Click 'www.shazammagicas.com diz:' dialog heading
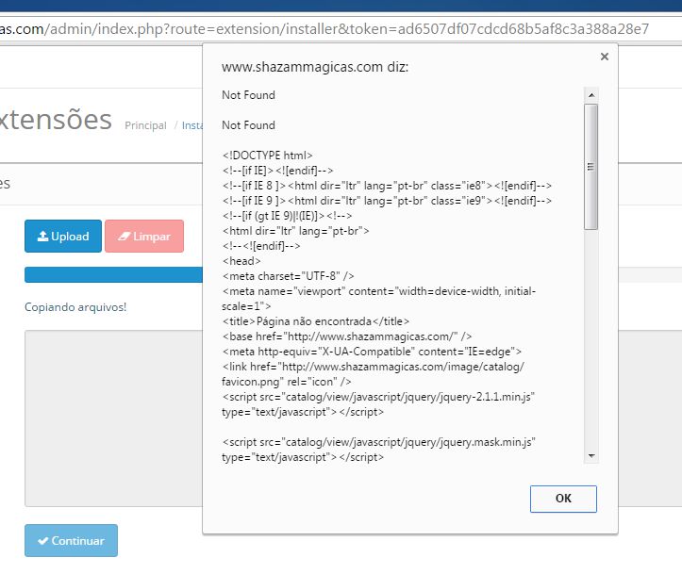Image resolution: width=682 pixels, height=574 pixels. point(315,67)
